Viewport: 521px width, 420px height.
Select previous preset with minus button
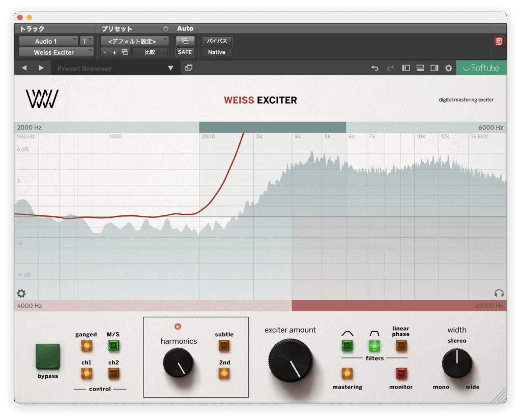point(105,52)
